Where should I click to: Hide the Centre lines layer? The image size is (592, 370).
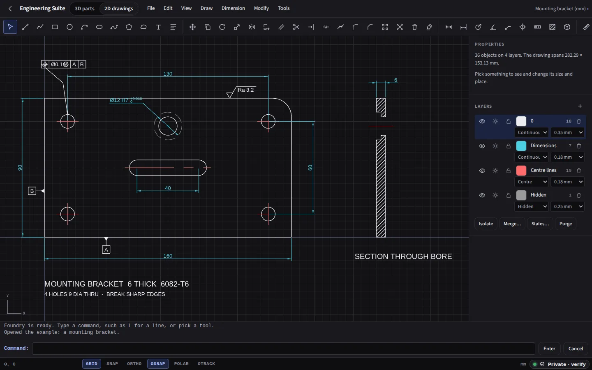482,171
